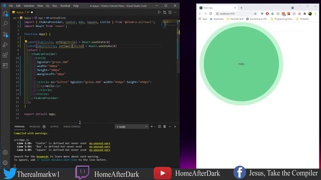Viewport: 321px width, 180px height.
Task: Click the editor minimap
Action: click(x=169, y=24)
